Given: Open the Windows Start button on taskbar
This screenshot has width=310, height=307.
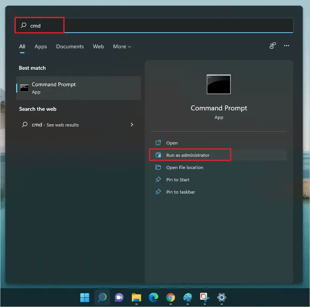Looking at the screenshot, I should point(85,297).
